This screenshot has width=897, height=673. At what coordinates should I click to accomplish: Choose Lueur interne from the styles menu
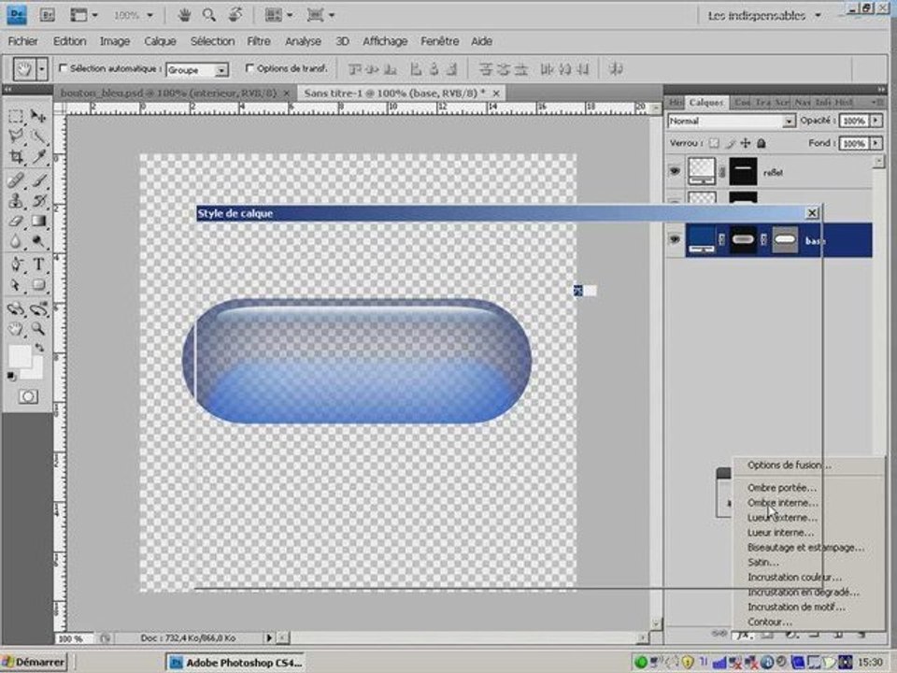coord(780,533)
